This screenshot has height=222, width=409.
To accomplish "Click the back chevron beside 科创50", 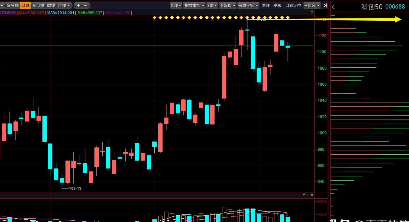I will 333,7.
